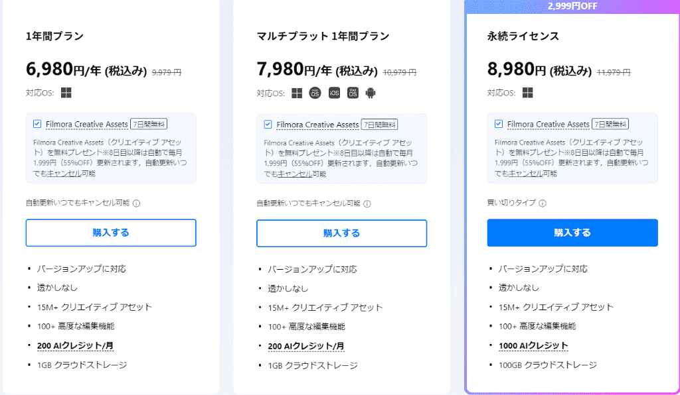Open キャンセル link in 永続ライセンス assets box
Screen dimensions: 680x395
(526, 174)
